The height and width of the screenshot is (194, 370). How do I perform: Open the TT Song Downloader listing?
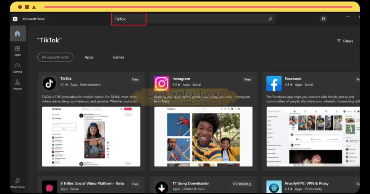(191, 184)
